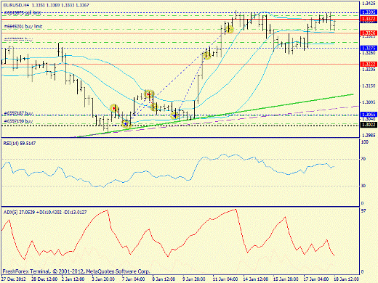Click the 8 Jan 12:00 time label
The height and width of the screenshot is (283, 378).
(x=164, y=279)
